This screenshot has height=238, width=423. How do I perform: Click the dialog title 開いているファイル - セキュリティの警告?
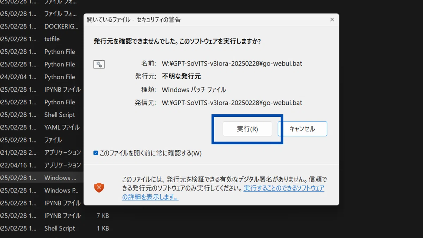click(134, 20)
